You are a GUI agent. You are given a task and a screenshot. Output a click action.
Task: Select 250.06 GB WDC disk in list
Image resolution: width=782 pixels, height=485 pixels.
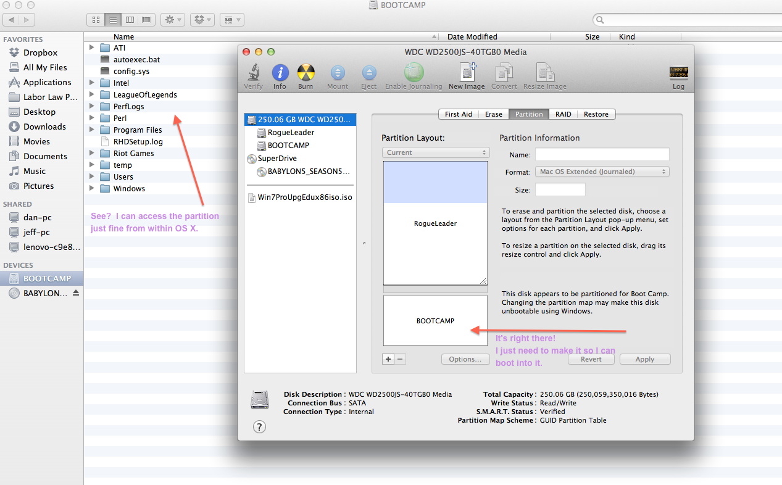(x=301, y=120)
